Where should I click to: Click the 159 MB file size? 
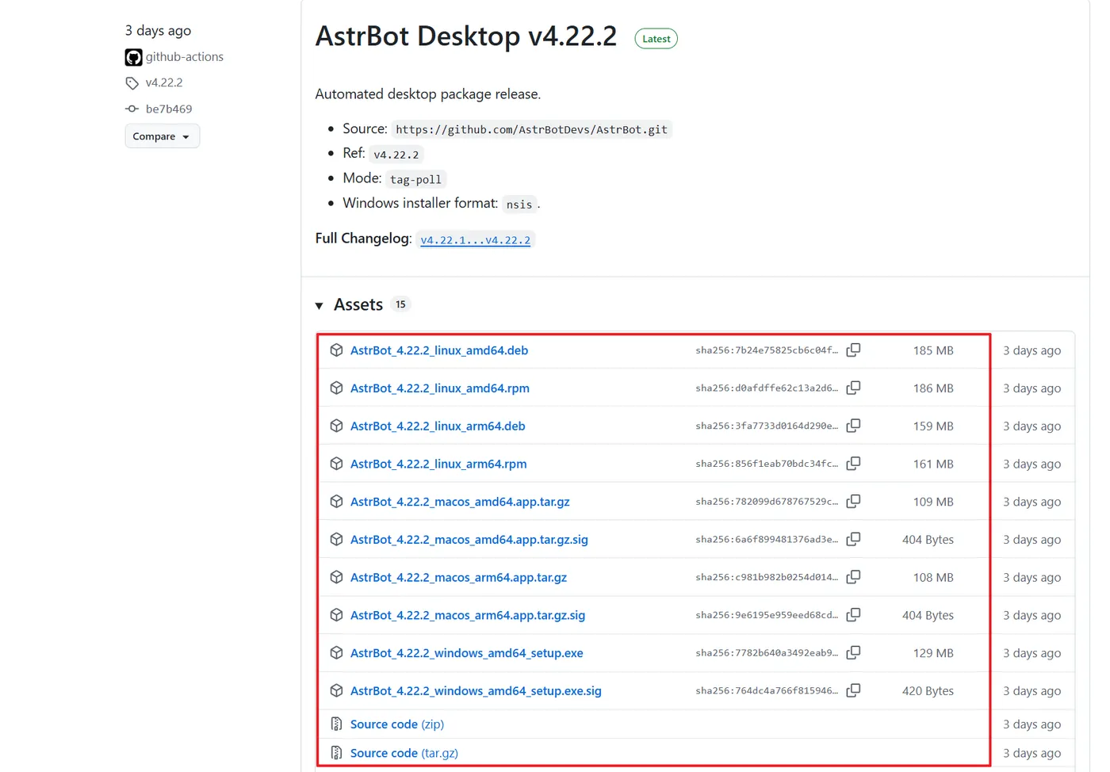(933, 426)
